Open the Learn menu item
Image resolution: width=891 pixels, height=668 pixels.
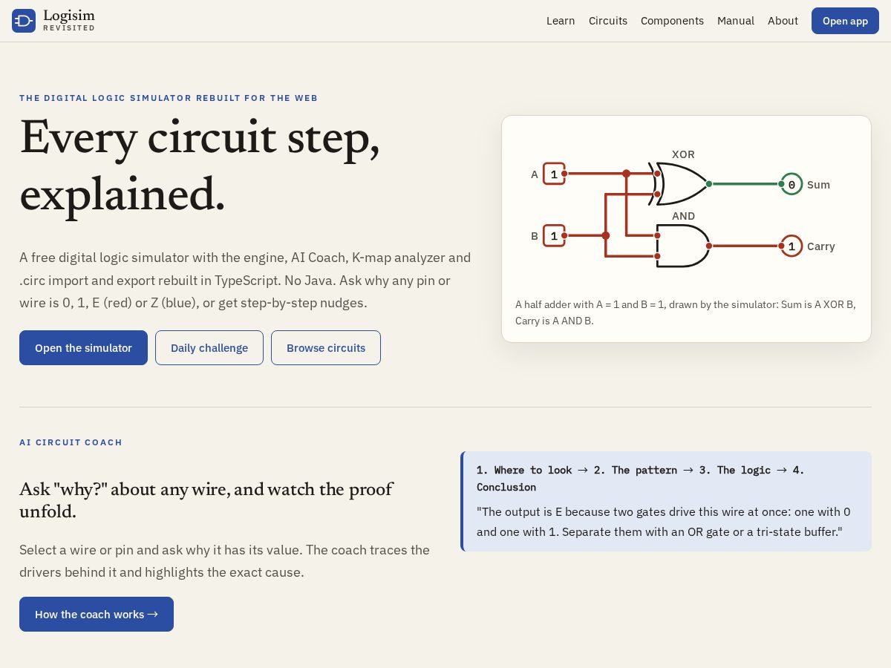(561, 21)
